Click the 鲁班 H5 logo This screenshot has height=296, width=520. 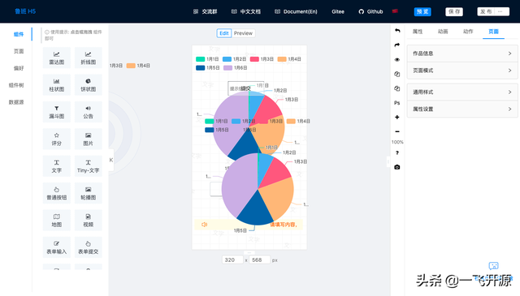coord(25,11)
